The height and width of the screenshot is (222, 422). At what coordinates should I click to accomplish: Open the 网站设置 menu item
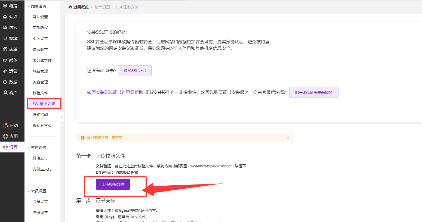click(40, 17)
